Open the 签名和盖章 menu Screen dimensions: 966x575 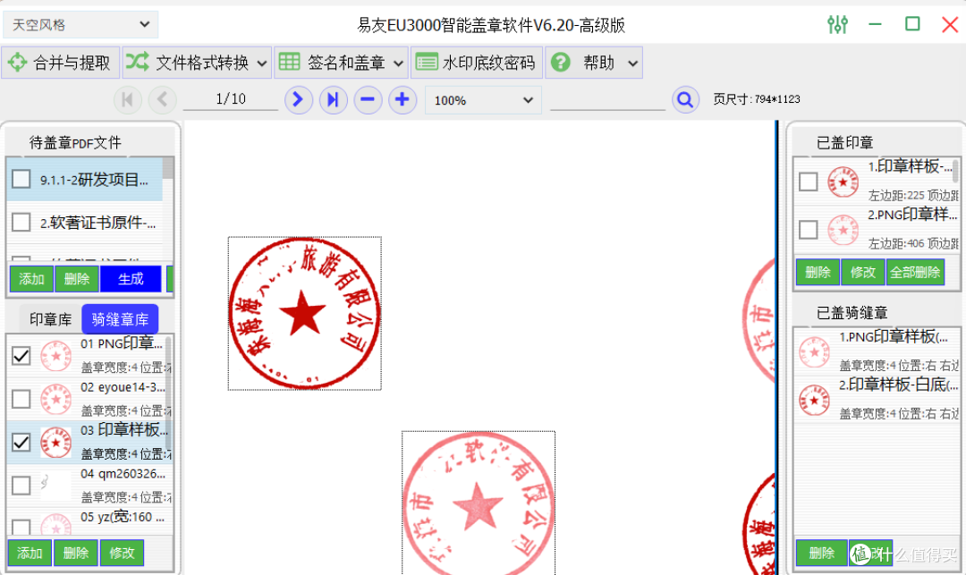point(341,63)
